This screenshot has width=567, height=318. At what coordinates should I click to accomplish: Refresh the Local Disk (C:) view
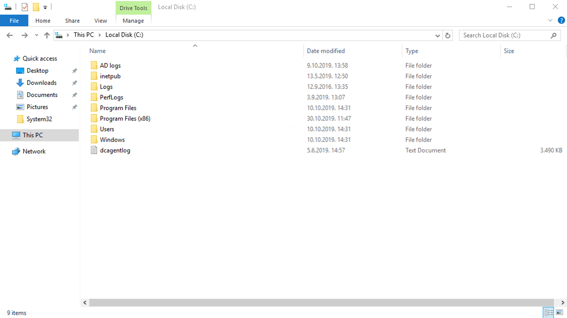[448, 35]
